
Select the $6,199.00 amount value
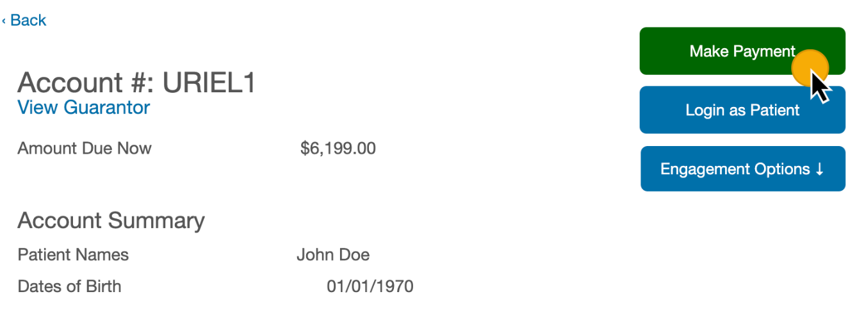(x=338, y=149)
